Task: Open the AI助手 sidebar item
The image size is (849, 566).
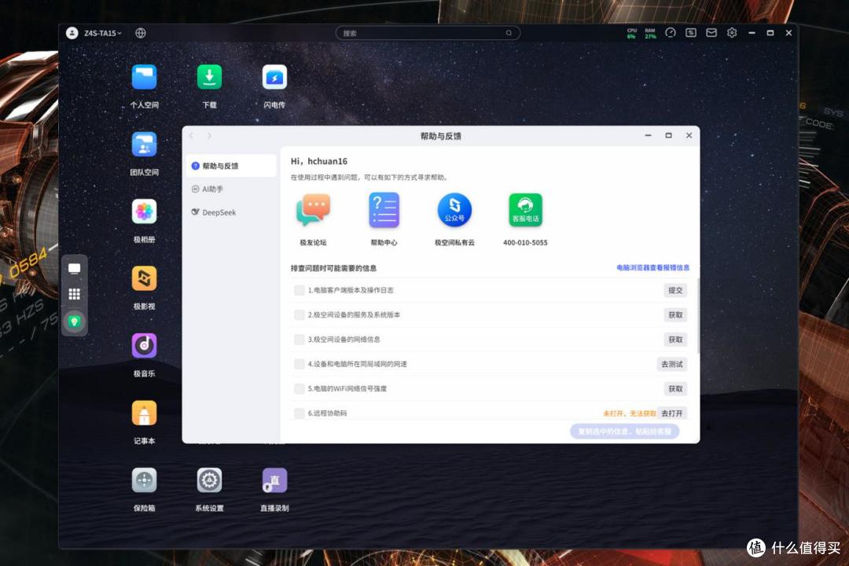Action: tap(231, 189)
